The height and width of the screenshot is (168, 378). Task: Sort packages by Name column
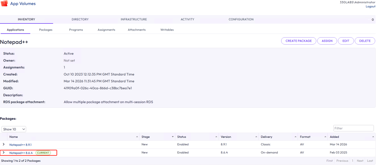(73, 137)
